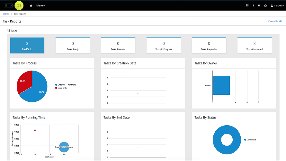
Task: Open the maciek user dropdown
Action: click(277, 5)
